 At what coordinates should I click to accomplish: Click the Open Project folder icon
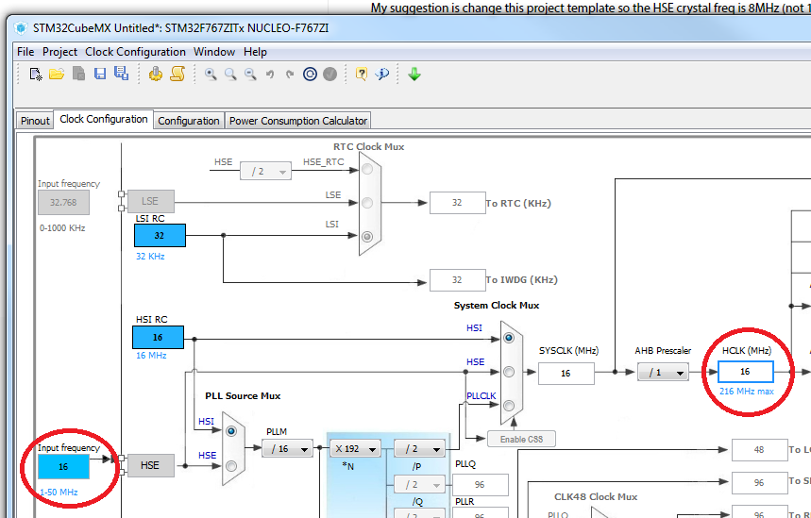[57, 75]
